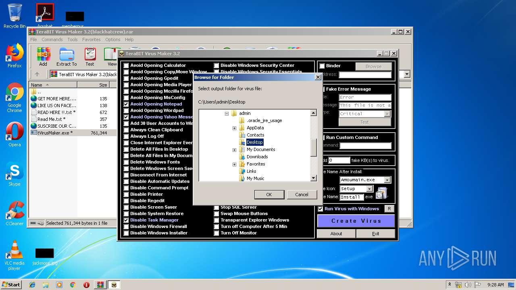This screenshot has height=290, width=516.
Task: Select the GET MORE HERE link file
Action: (53, 98)
